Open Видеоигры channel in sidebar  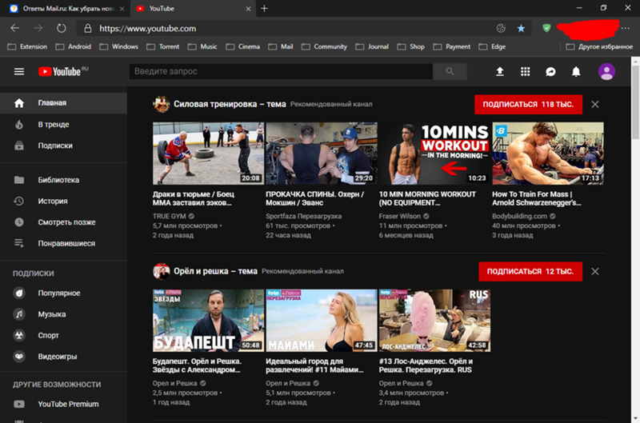(64, 357)
